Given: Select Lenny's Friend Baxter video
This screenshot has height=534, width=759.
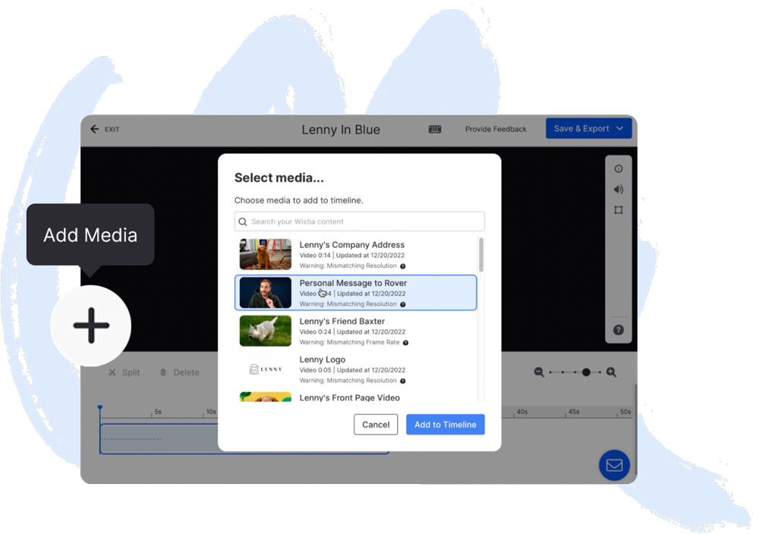Looking at the screenshot, I should tap(356, 331).
